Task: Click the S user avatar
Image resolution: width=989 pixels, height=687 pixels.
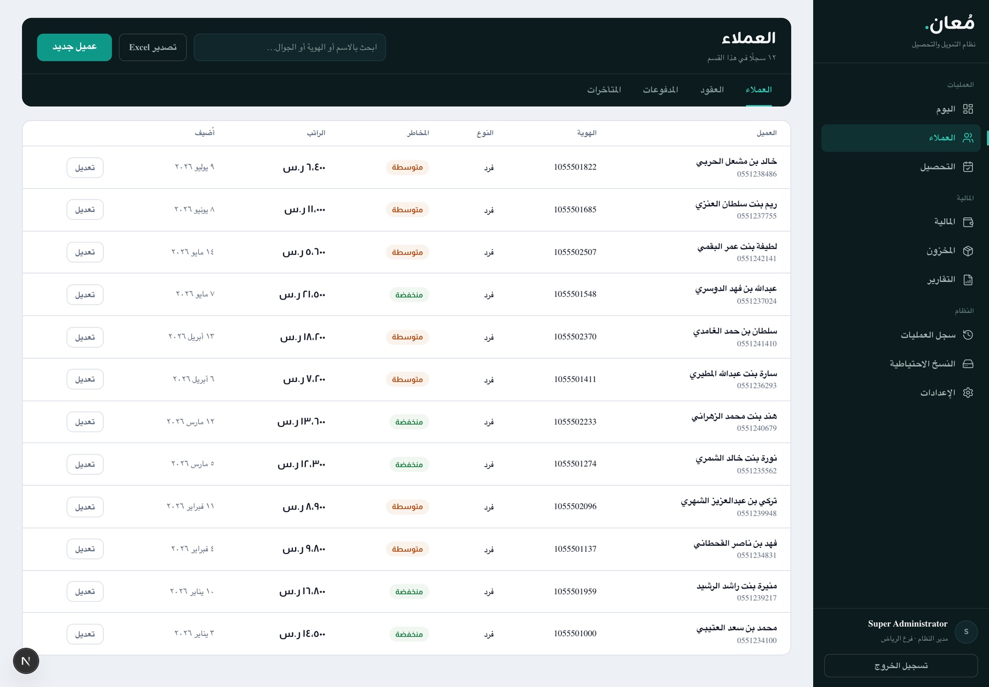Action: 966,631
